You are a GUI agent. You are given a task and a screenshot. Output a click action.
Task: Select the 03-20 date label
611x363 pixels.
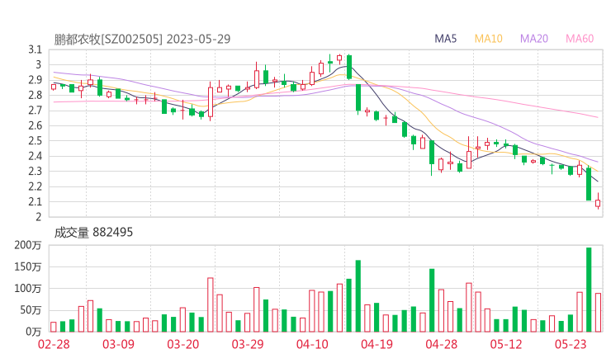[182, 344]
